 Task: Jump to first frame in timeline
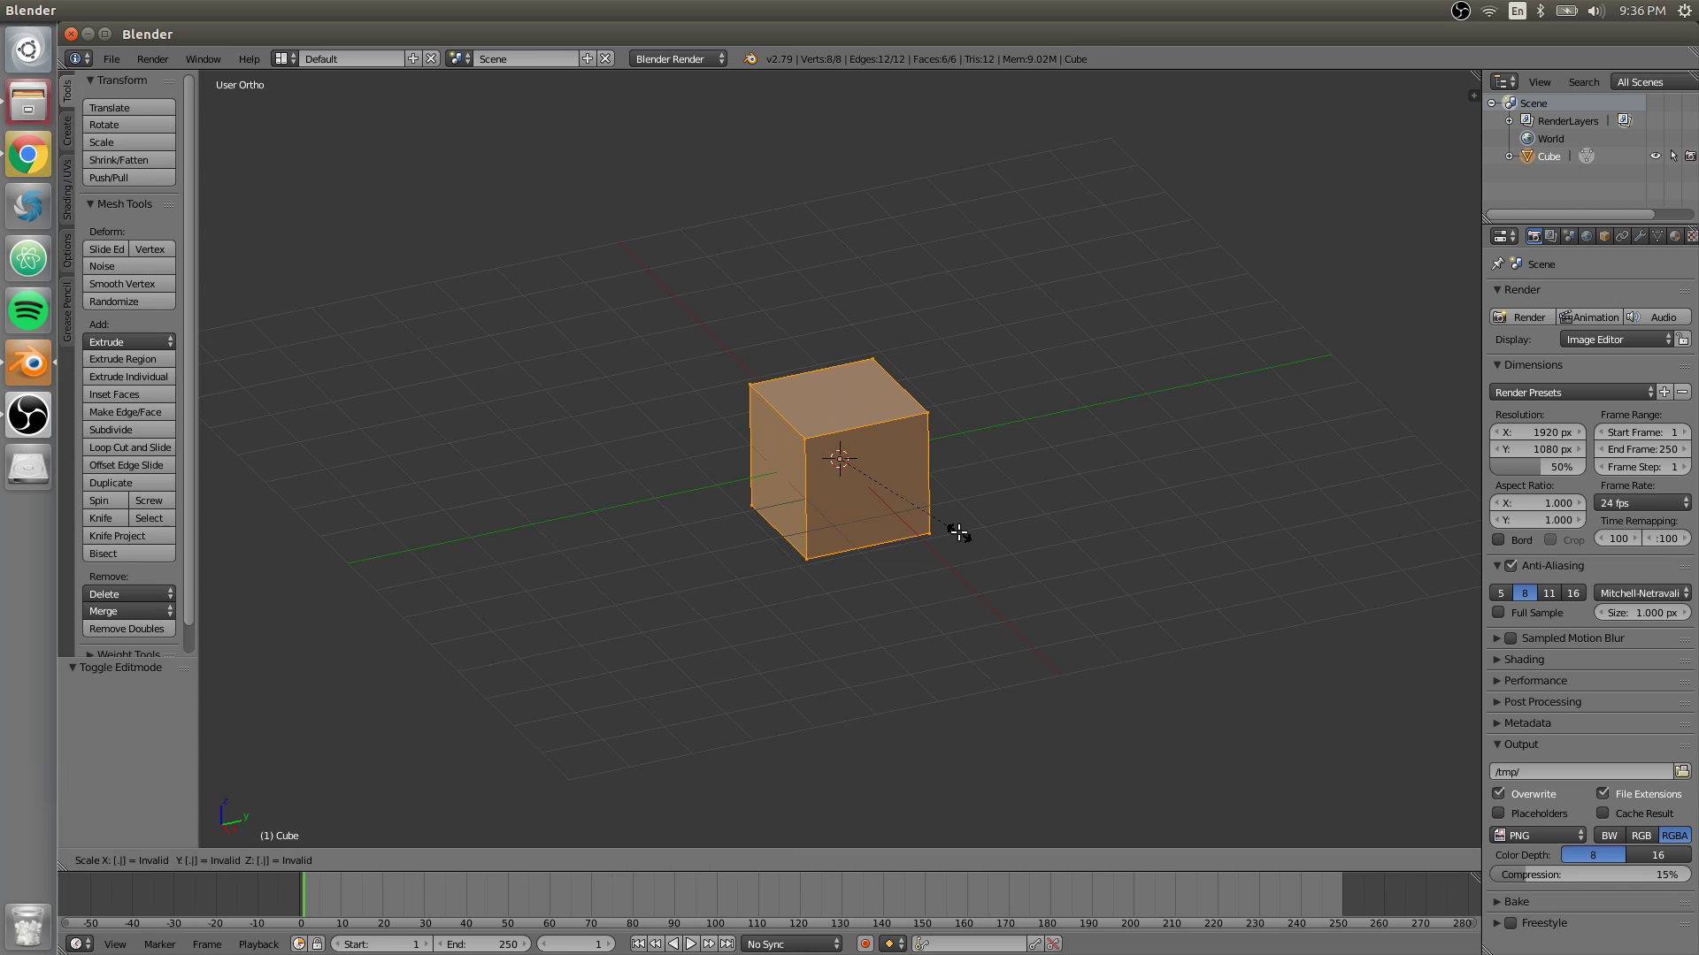coord(638,944)
